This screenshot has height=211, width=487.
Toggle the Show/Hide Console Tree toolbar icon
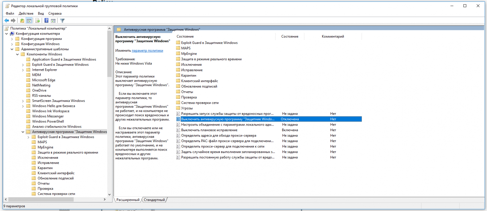[x=28, y=21]
